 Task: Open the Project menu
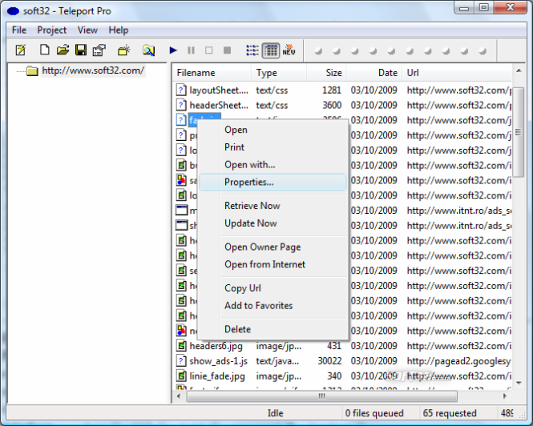click(x=51, y=30)
